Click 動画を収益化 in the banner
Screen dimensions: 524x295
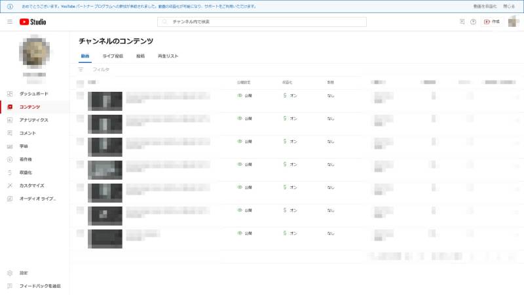pos(485,7)
